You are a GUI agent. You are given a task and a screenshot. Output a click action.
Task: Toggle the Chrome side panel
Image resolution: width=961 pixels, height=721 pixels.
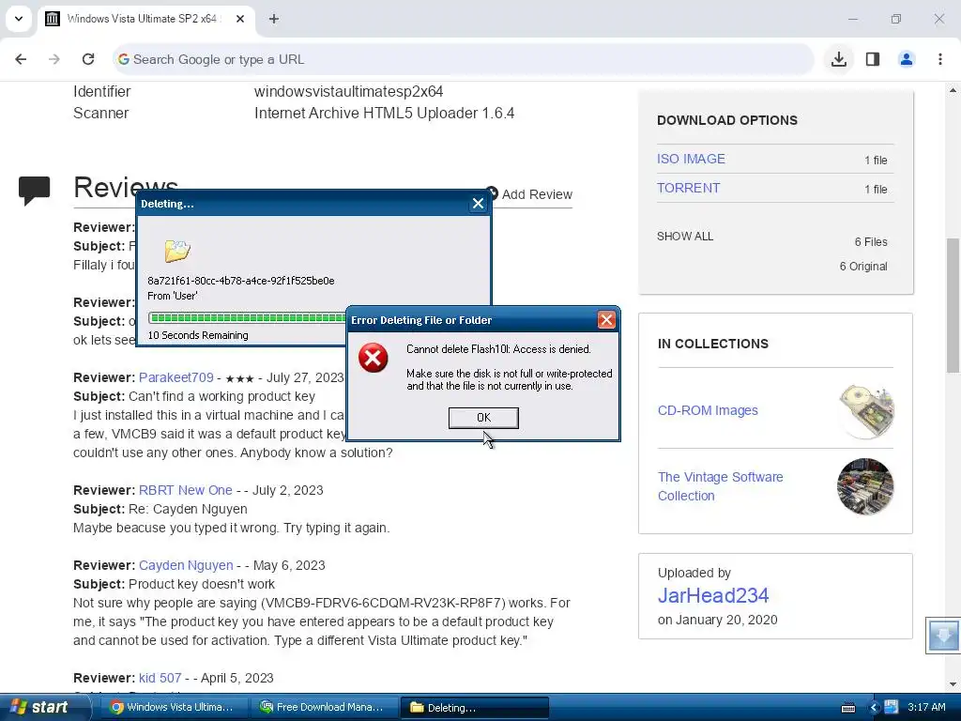pyautogui.click(x=872, y=59)
